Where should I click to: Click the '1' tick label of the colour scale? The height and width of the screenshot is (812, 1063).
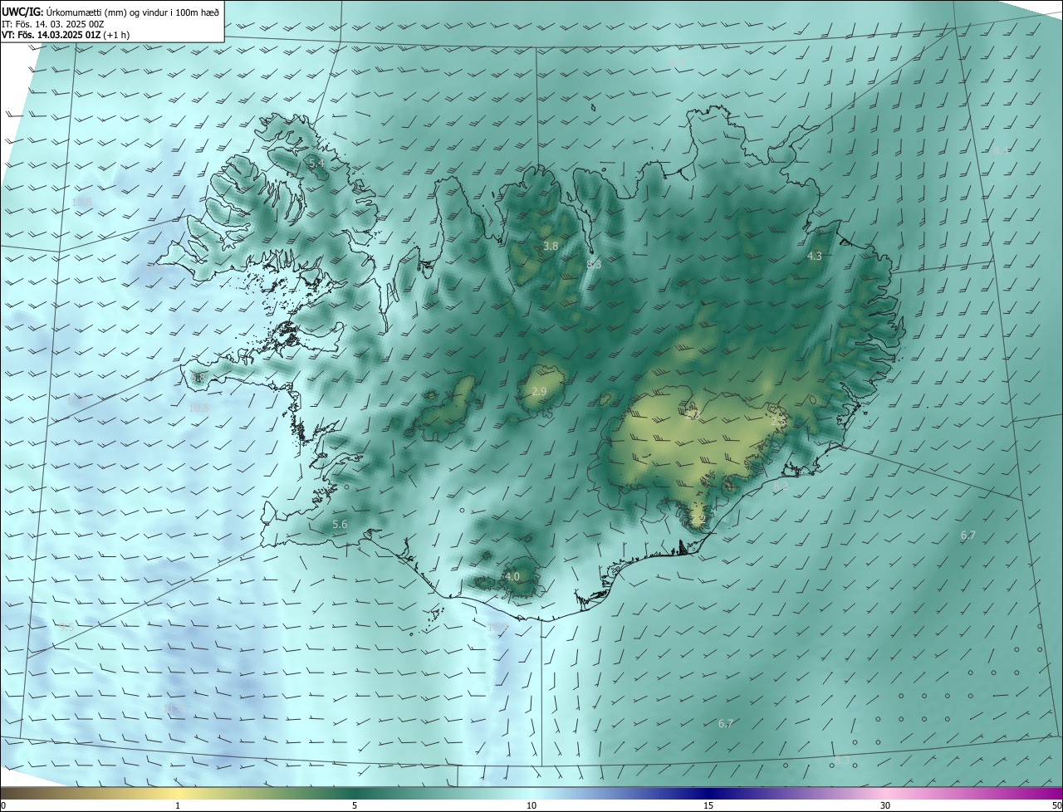tap(178, 806)
